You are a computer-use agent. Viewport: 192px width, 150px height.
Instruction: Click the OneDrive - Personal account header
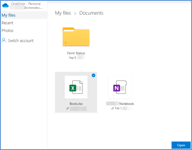click(26, 4)
